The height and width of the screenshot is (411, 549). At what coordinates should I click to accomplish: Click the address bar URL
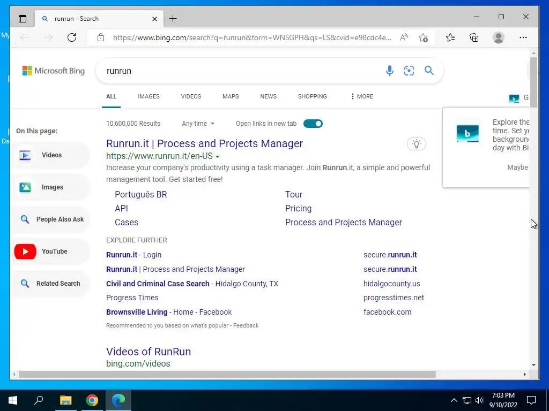pyautogui.click(x=252, y=37)
